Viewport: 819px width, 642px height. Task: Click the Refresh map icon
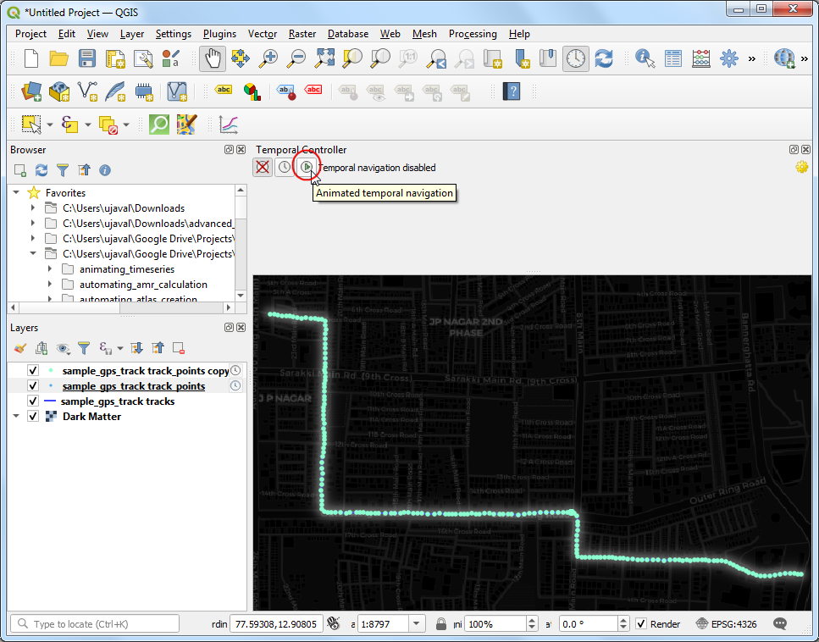[x=604, y=58]
